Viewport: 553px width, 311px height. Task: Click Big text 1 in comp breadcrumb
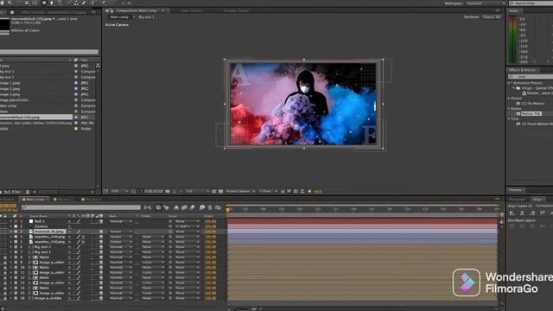(x=146, y=17)
